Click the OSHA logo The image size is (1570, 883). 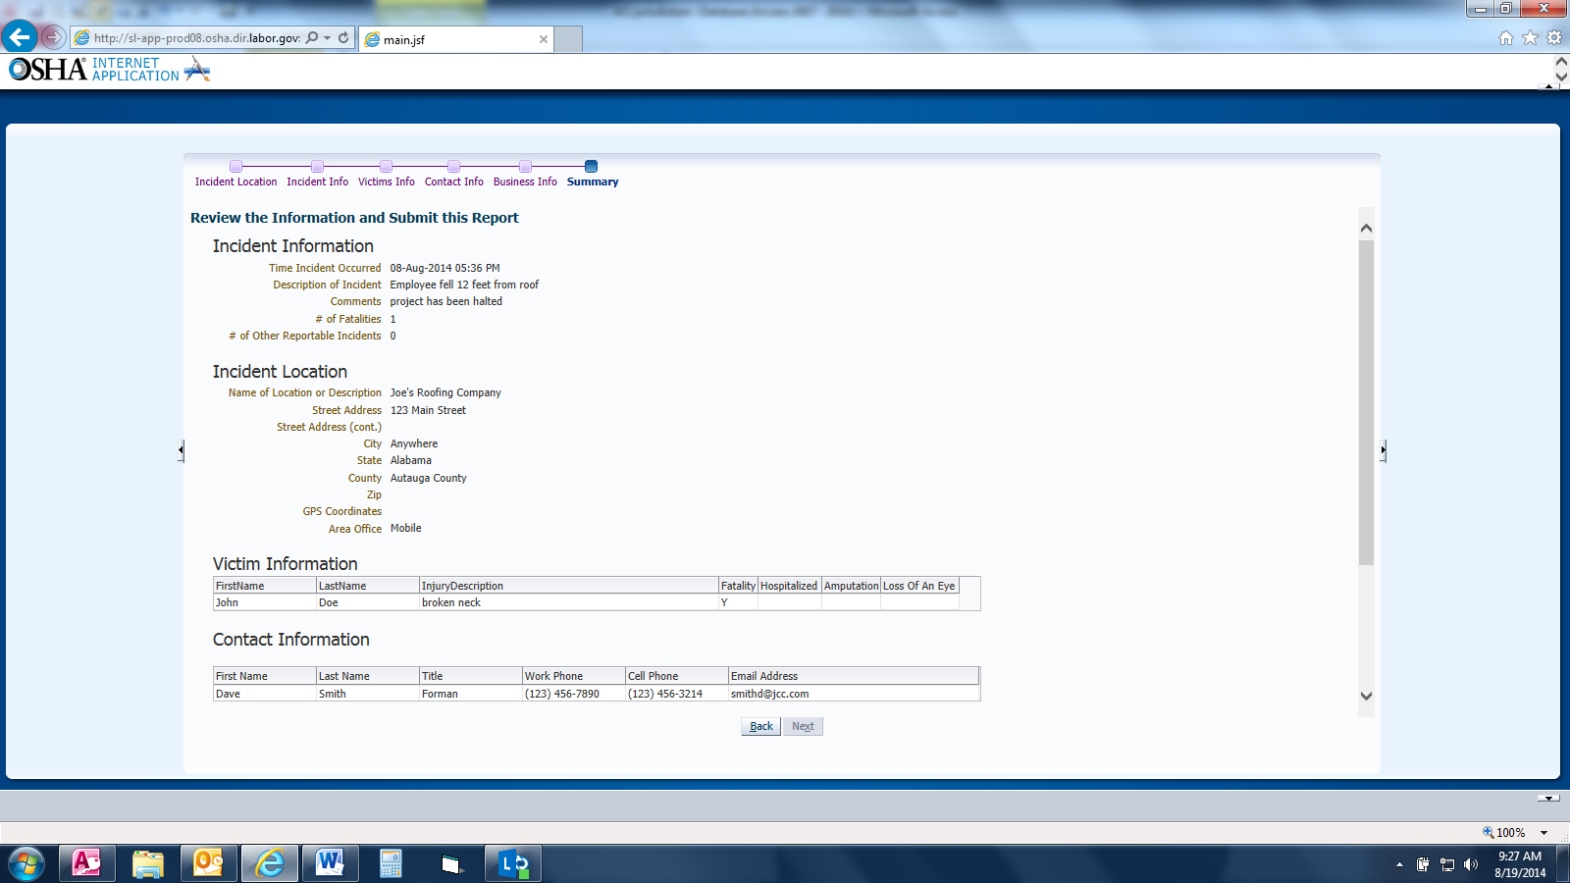(48, 70)
